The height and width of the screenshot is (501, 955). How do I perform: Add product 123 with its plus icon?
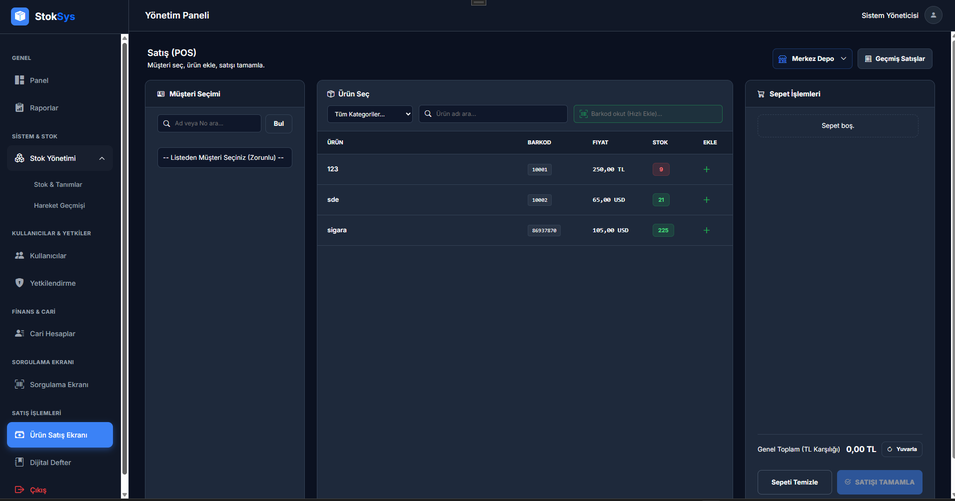[706, 169]
